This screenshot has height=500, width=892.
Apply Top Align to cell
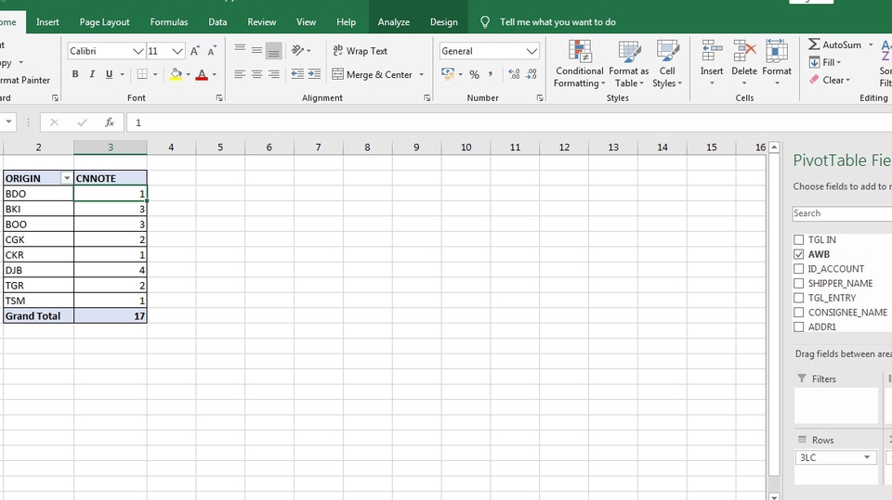tap(240, 50)
